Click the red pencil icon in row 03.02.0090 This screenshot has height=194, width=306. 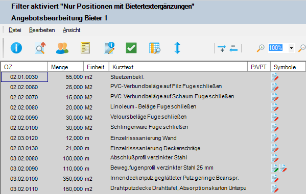pyautogui.click(x=283, y=168)
